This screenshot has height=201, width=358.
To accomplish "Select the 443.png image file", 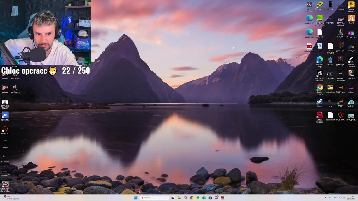I will pos(351,89).
